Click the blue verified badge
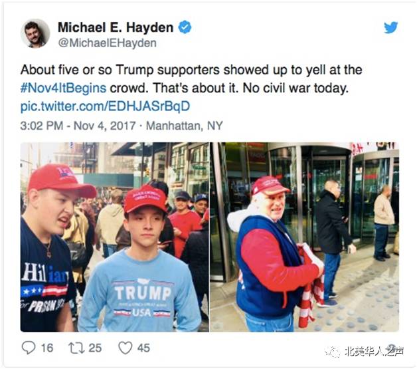The image size is (417, 369). pos(185,27)
